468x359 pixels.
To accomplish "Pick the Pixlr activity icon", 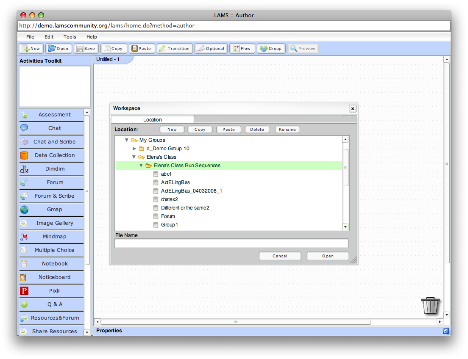I will click(24, 291).
